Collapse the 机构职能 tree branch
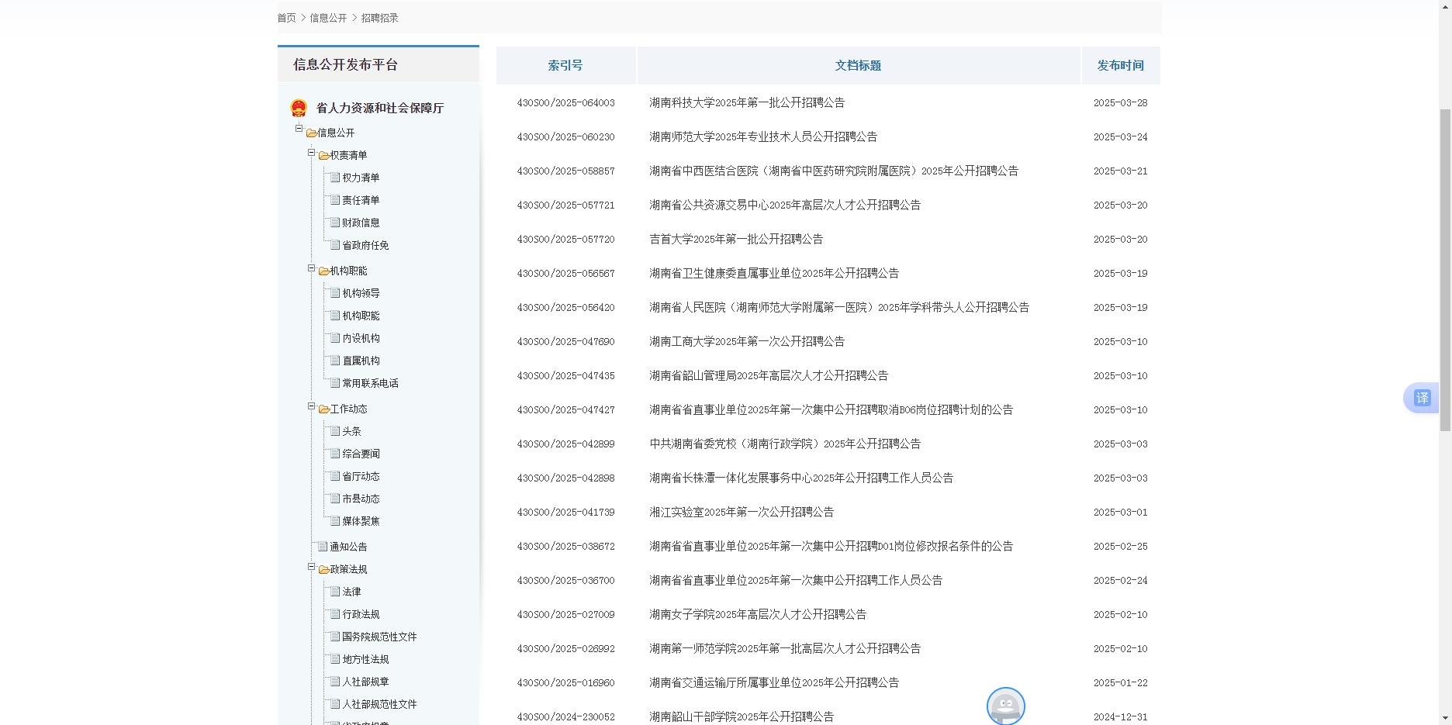Screen dimensions: 1452x725 click(309, 268)
